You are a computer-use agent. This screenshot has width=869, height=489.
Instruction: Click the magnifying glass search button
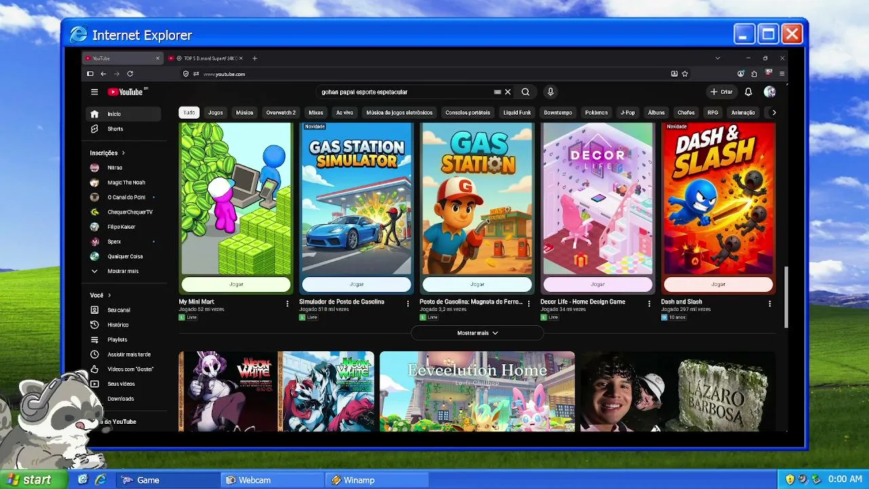525,92
